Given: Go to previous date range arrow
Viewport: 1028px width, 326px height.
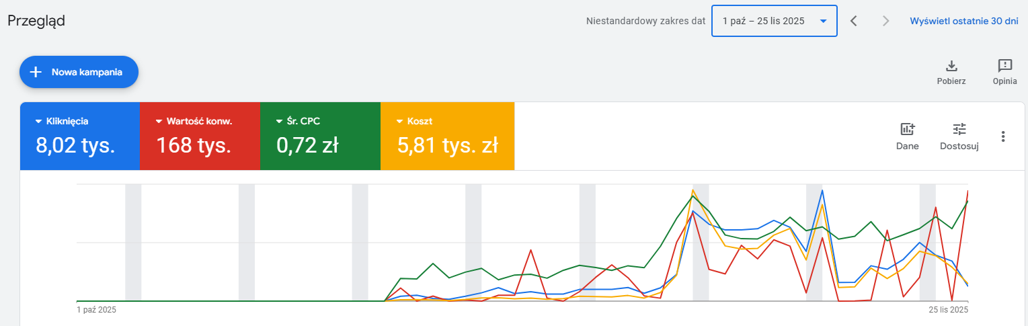Looking at the screenshot, I should click(x=854, y=21).
